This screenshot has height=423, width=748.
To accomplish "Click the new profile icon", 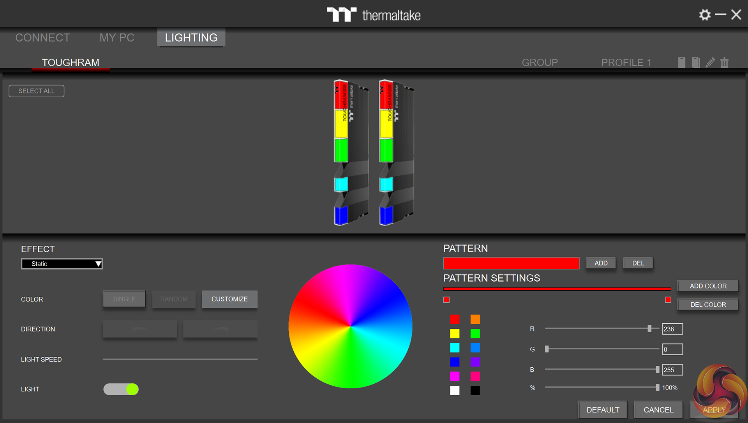I will [681, 62].
